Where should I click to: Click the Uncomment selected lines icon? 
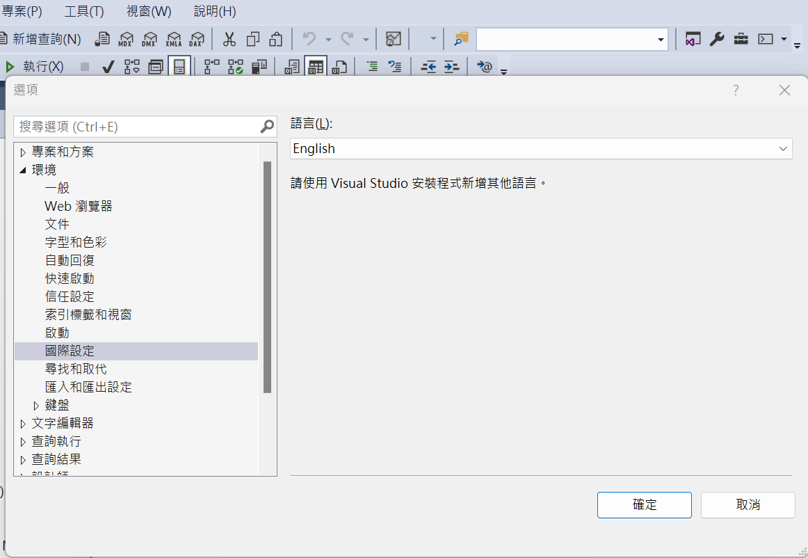[395, 66]
